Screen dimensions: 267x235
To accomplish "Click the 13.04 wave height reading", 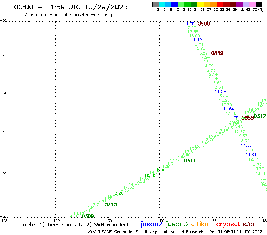I will click(222, 96).
